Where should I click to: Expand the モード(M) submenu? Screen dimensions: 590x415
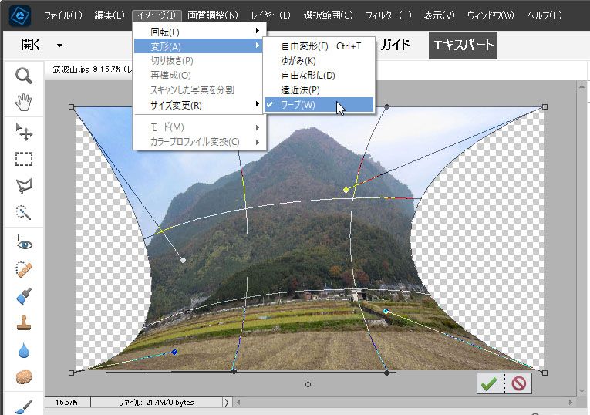click(198, 127)
